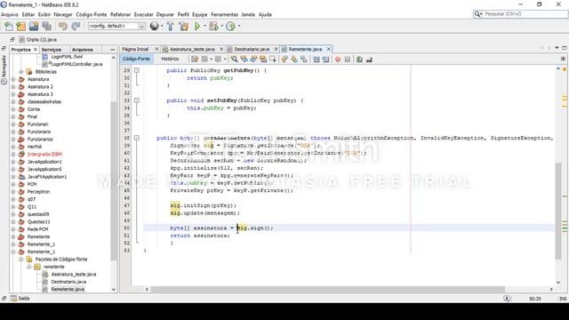Build project with the hammer icon
The image size is (569, 320).
pyautogui.click(x=170, y=26)
